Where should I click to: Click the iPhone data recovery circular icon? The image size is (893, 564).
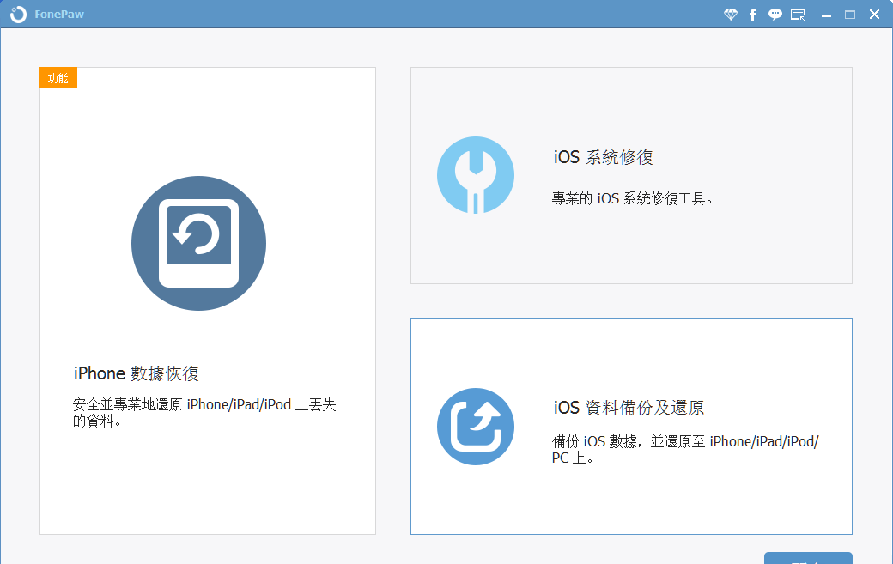point(198,243)
